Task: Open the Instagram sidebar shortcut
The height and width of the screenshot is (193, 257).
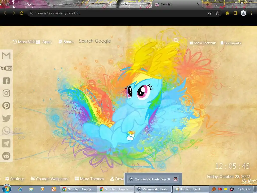Action: [x=6, y=93]
